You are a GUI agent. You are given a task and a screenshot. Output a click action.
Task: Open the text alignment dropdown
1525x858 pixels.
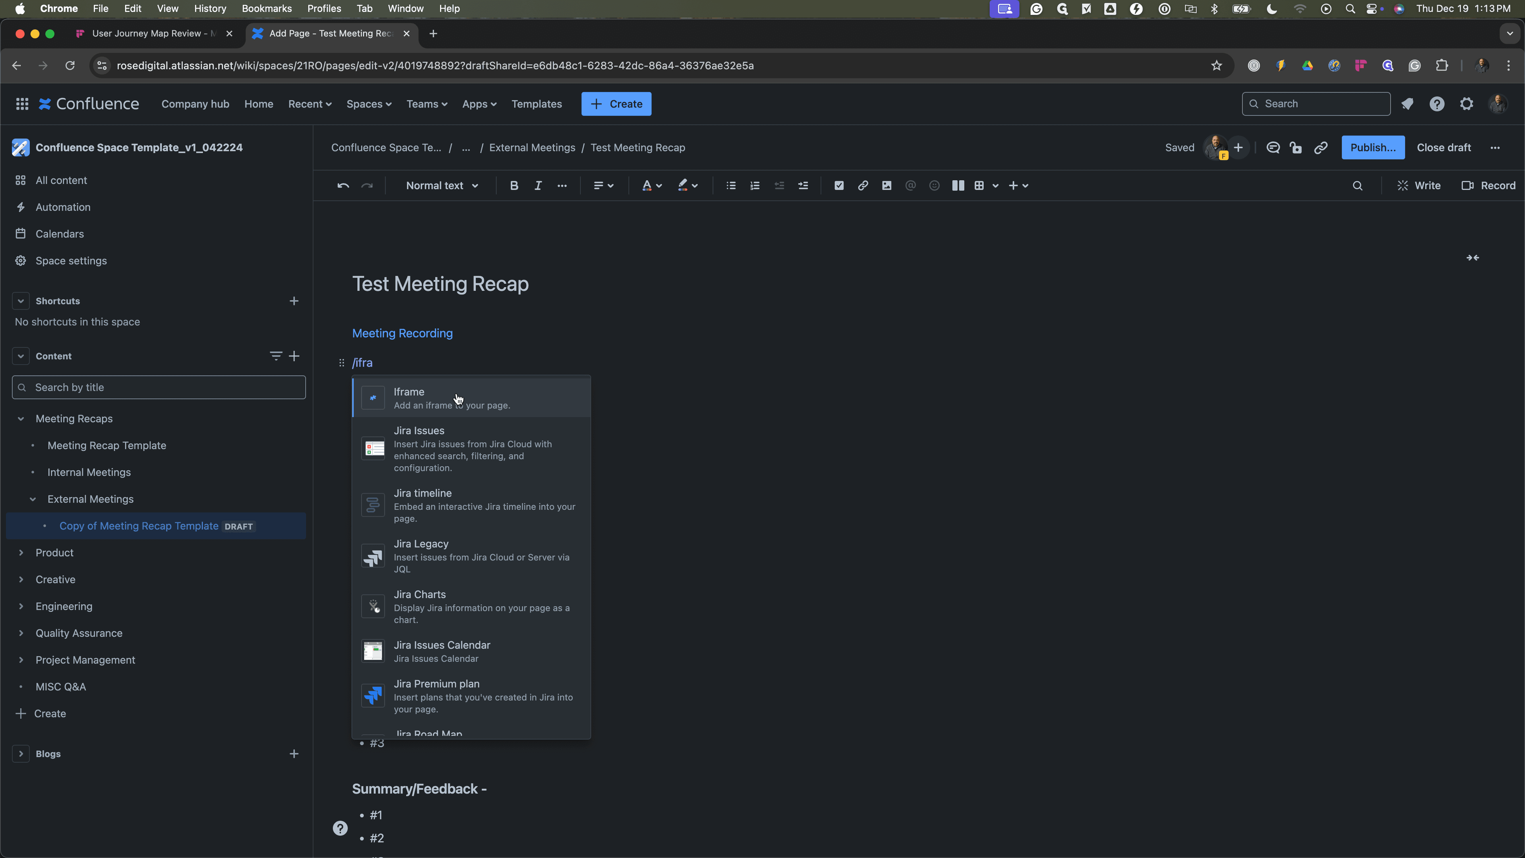coord(603,186)
